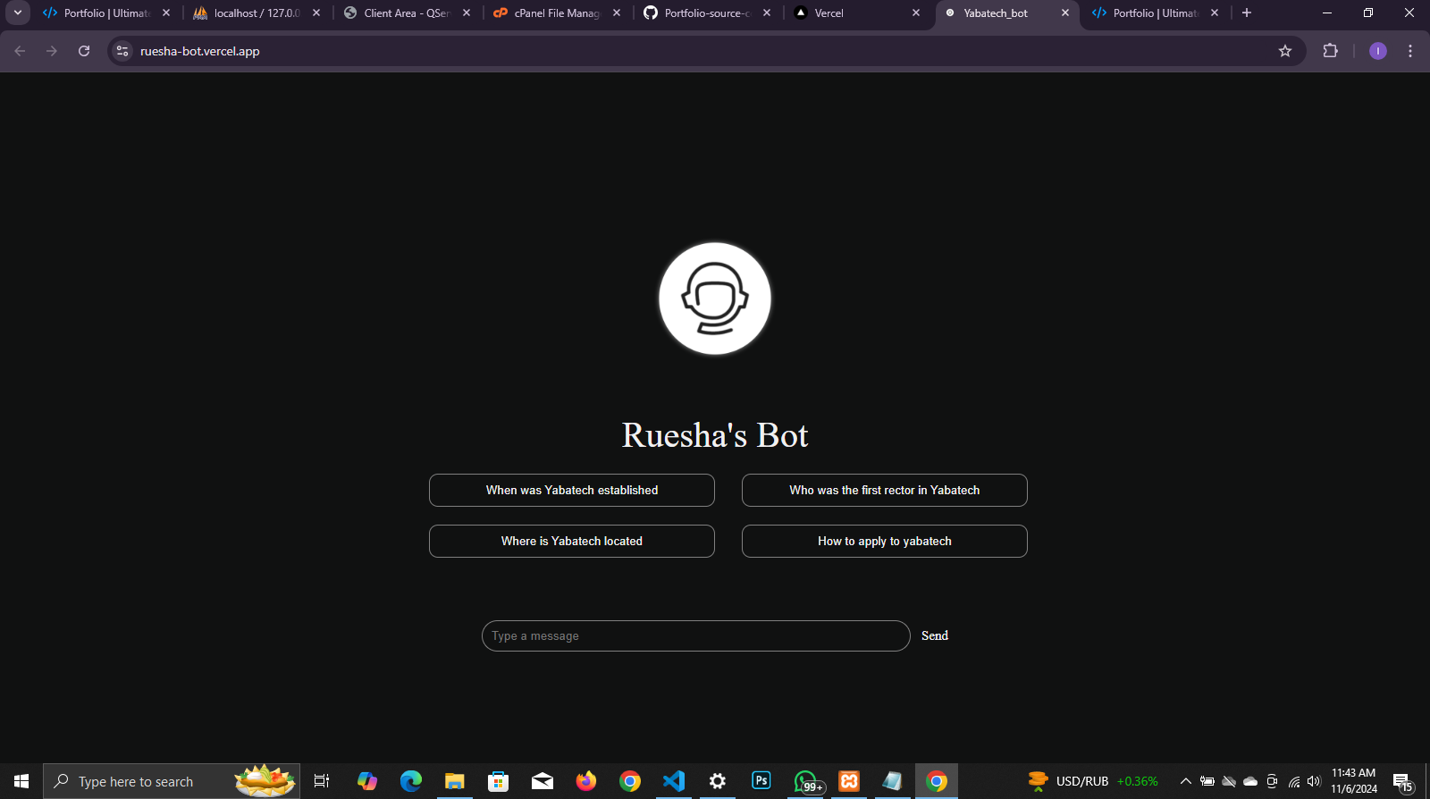Click the 'Who was the first rector' suggestion
The width and height of the screenshot is (1430, 799).
pyautogui.click(x=884, y=490)
